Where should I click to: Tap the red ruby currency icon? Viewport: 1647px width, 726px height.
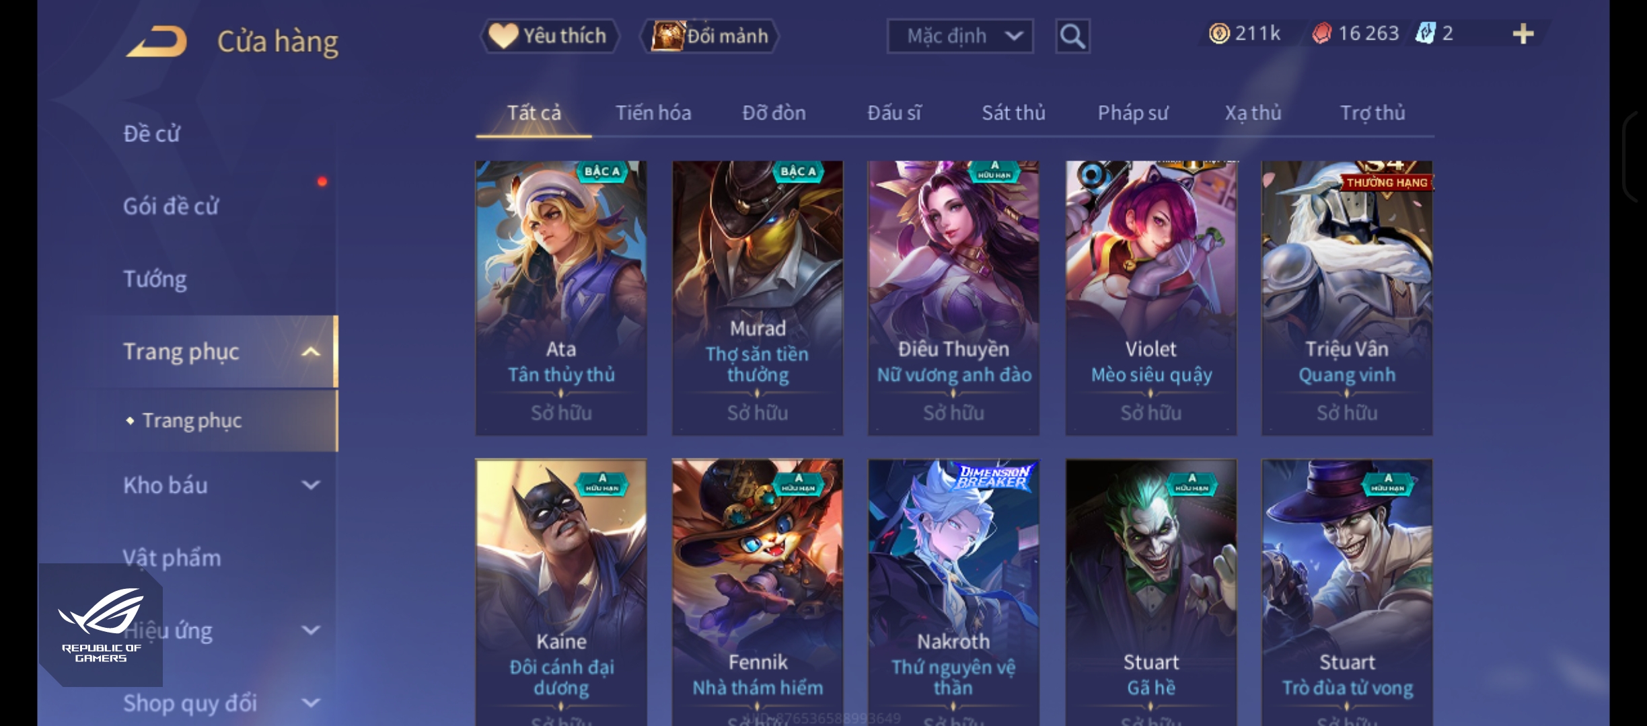click(x=1321, y=34)
